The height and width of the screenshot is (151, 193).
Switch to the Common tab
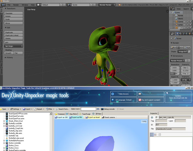tap(60, 114)
